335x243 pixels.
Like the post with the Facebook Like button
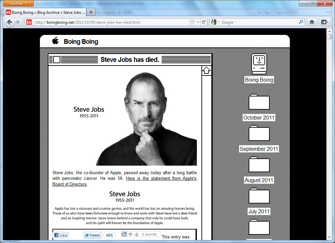pos(61,235)
